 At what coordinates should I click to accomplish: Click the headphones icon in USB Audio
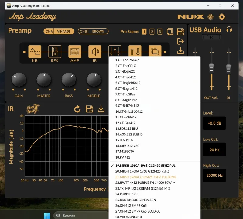229,29
